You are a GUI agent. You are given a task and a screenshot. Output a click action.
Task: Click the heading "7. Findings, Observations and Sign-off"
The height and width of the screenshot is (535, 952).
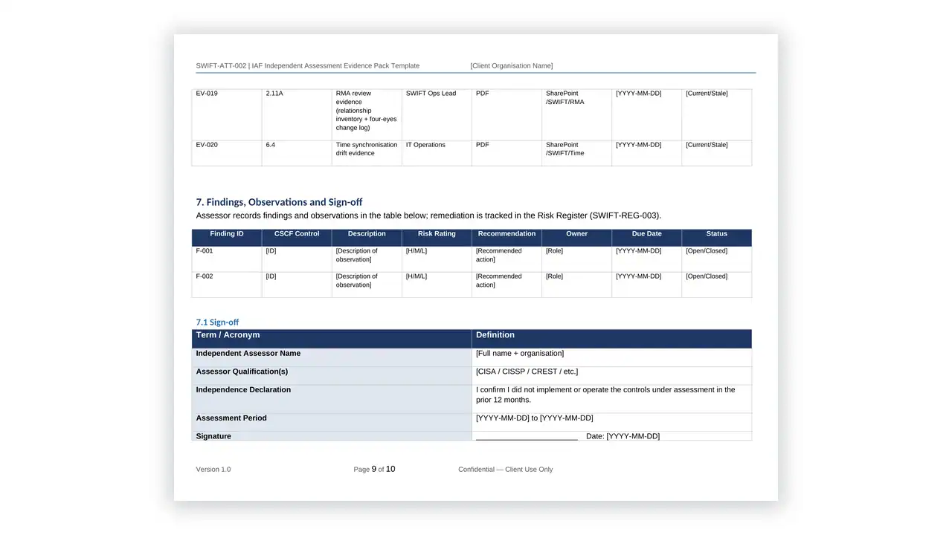[279, 202]
